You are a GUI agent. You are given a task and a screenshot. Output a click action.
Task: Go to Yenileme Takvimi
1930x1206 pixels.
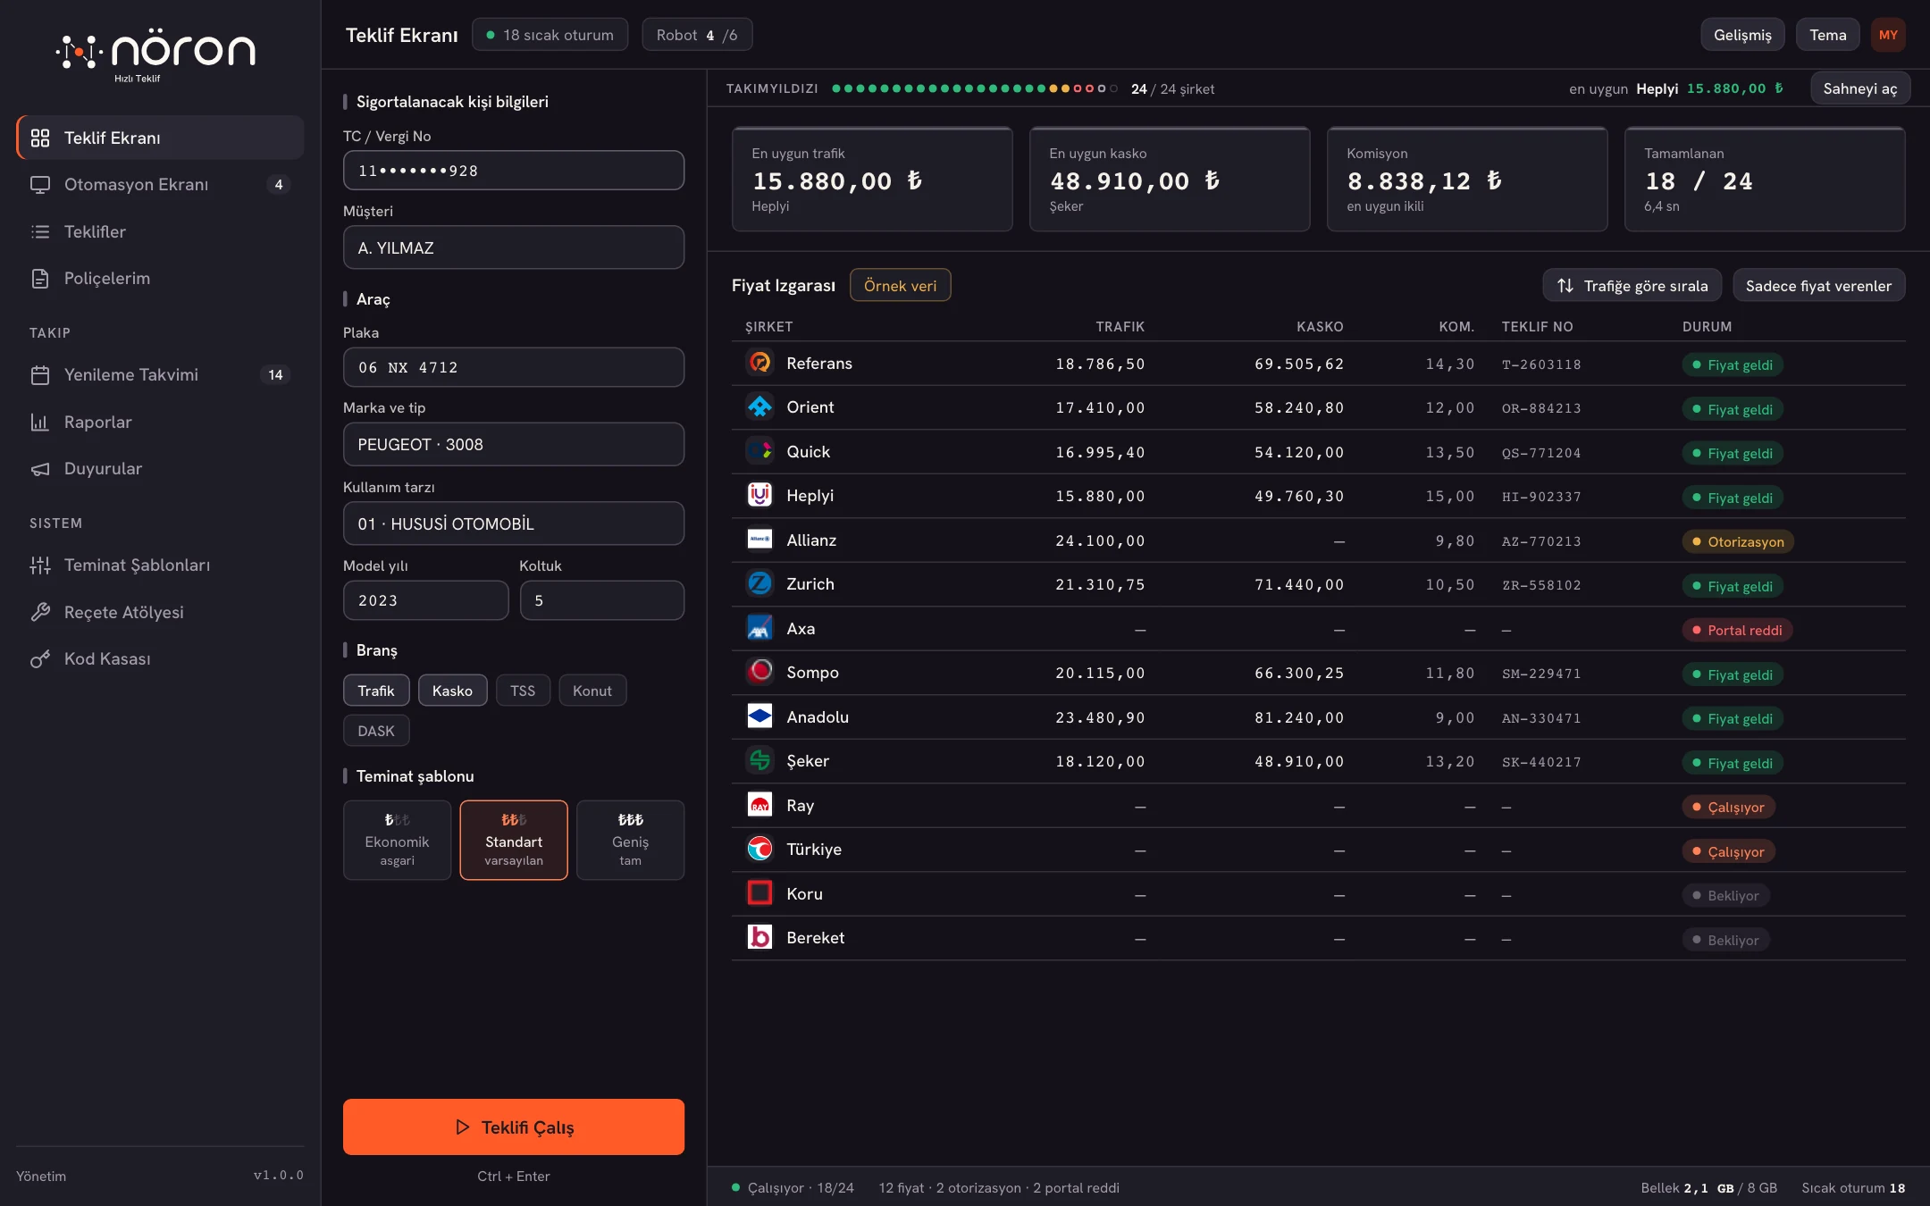pyautogui.click(x=161, y=375)
